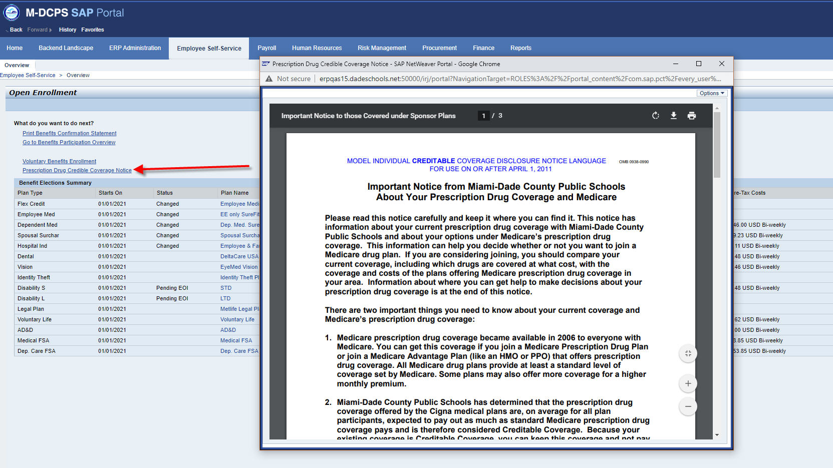Minimize the Prescription Drug notice popup window

675,64
